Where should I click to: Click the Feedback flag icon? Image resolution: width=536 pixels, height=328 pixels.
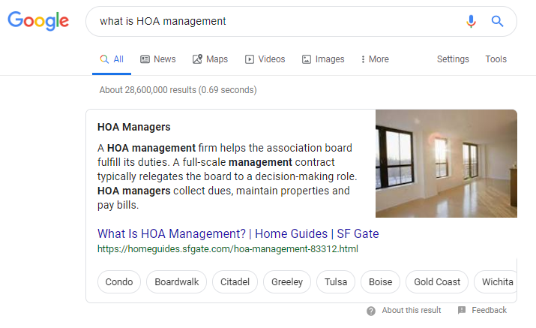click(x=462, y=310)
